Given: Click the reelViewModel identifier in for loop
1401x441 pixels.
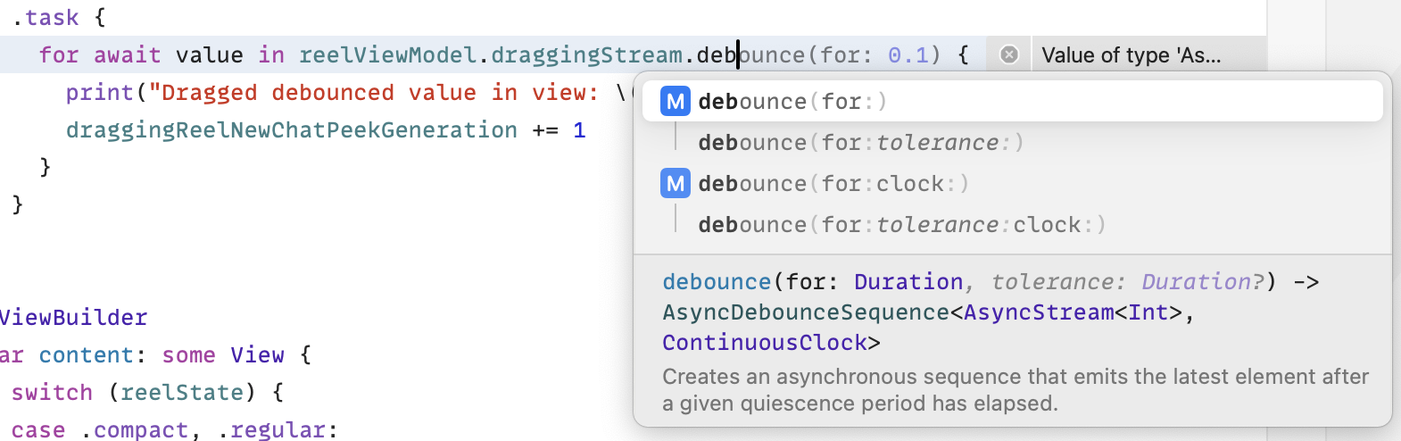Looking at the screenshot, I should coord(388,55).
